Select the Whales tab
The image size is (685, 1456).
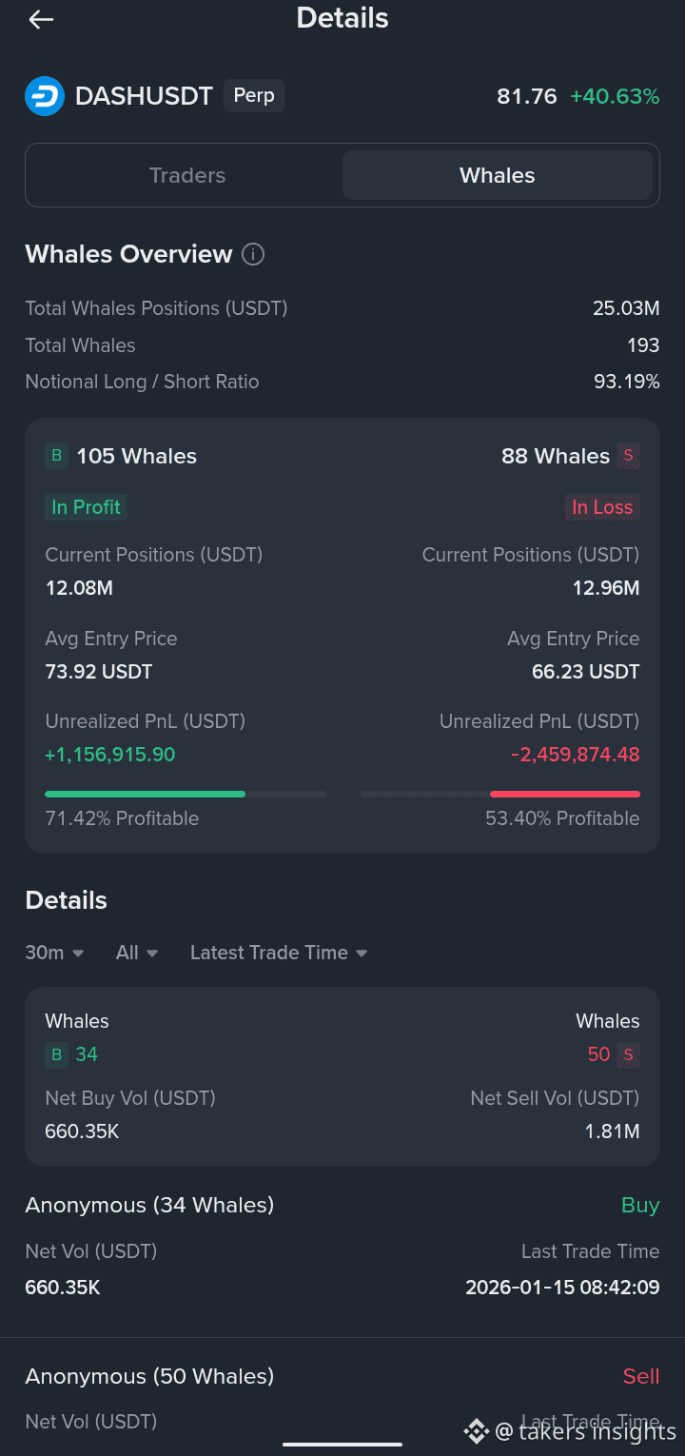497,175
